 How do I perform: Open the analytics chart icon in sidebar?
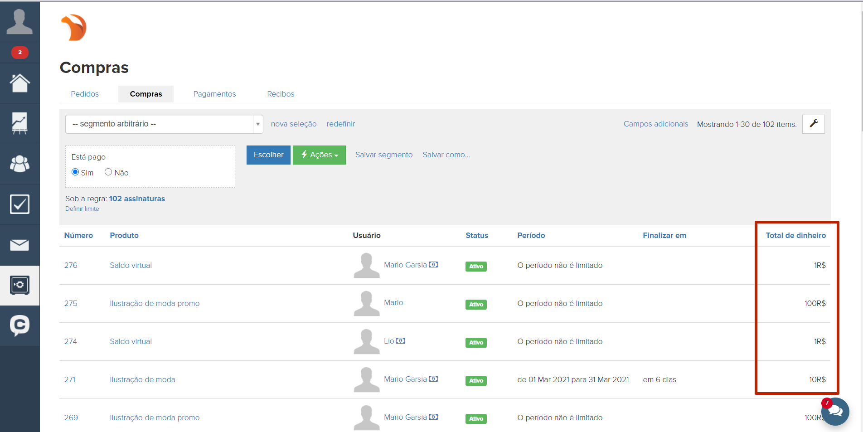pyautogui.click(x=19, y=123)
